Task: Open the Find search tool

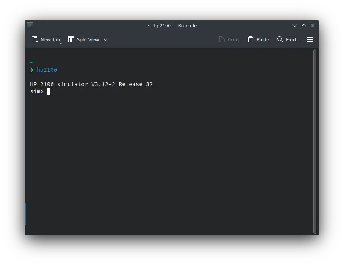Action: (288, 39)
